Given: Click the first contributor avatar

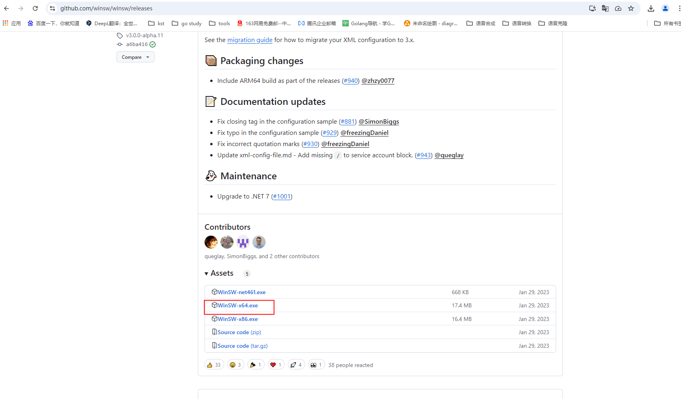Looking at the screenshot, I should (211, 242).
